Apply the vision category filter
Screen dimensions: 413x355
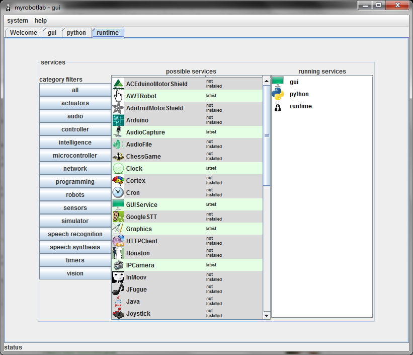pyautogui.click(x=75, y=273)
